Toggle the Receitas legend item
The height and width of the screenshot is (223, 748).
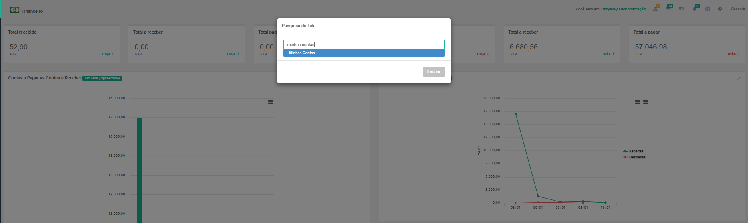tap(633, 151)
